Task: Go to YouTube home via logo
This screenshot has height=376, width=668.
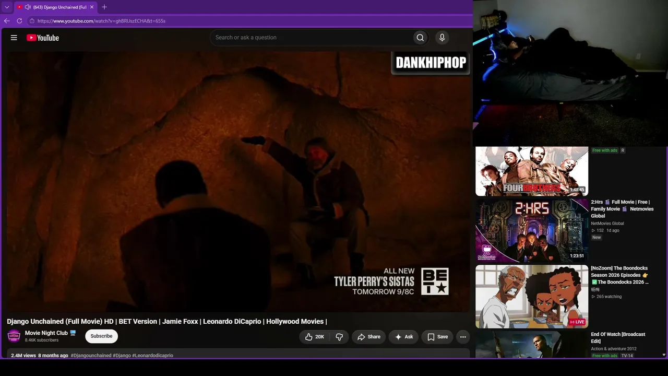Action: point(43,38)
